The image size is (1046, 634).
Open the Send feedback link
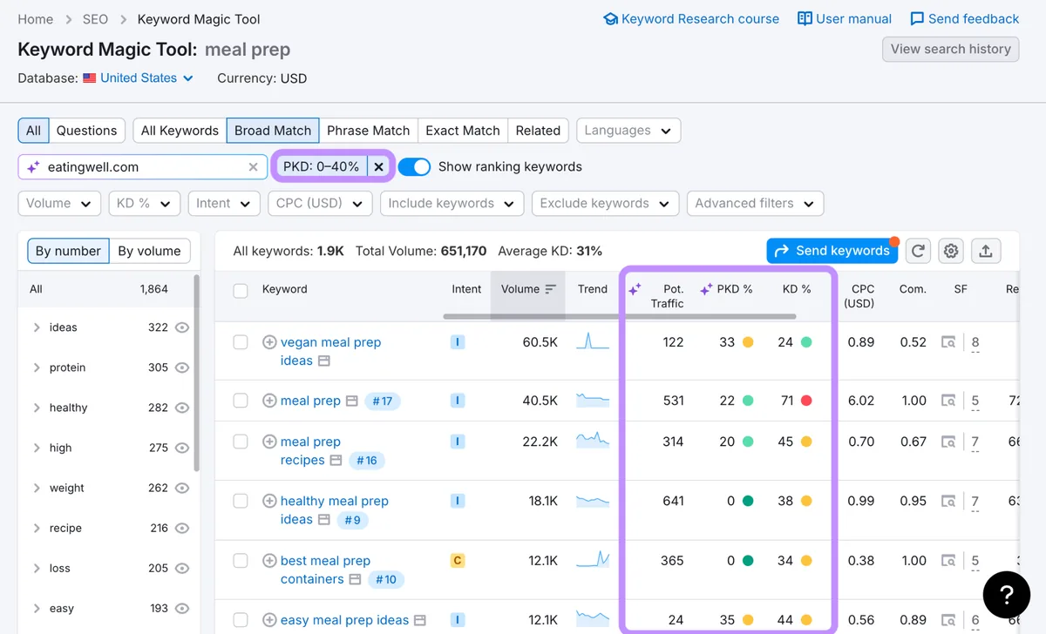click(x=964, y=19)
